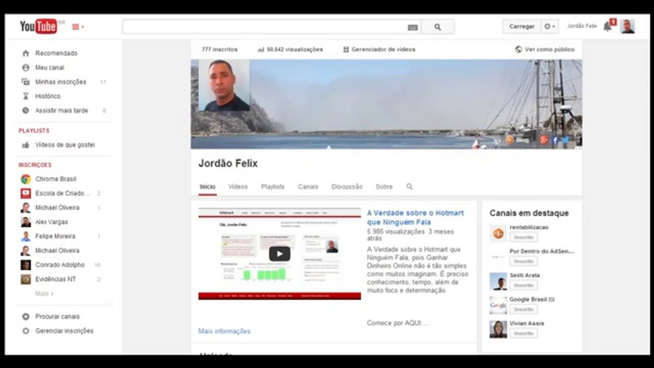View the 50.542 visualizações analytics
654x368 pixels.
point(290,50)
